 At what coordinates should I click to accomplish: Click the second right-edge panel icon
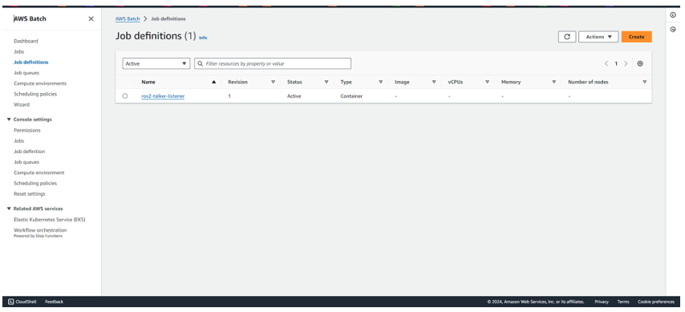[x=673, y=30]
